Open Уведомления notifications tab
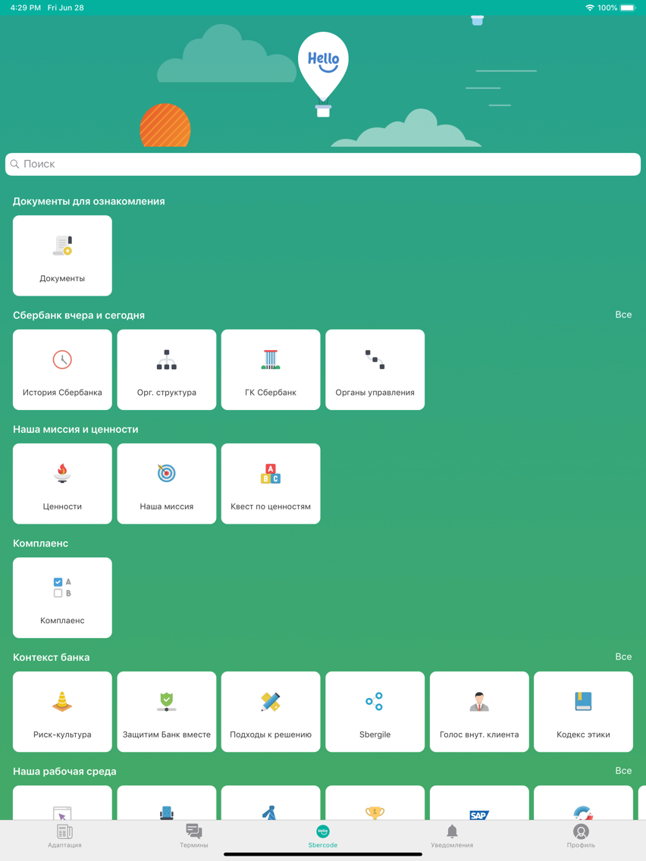The height and width of the screenshot is (861, 646). tap(452, 836)
